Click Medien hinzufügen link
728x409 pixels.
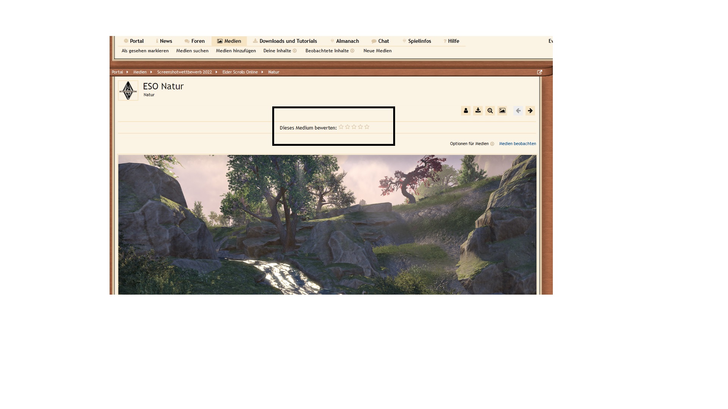(236, 51)
